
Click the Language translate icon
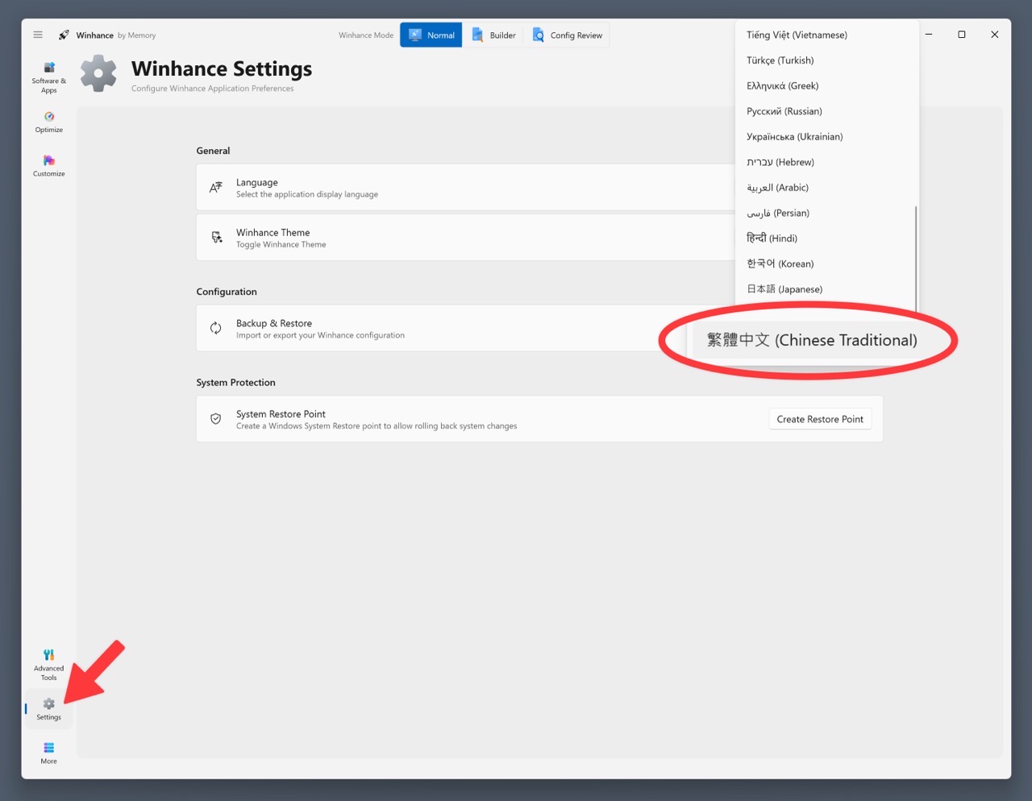(216, 187)
